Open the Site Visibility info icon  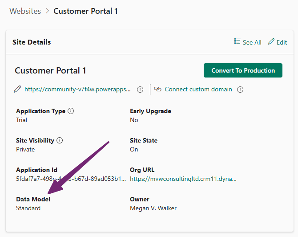[x=60, y=140]
